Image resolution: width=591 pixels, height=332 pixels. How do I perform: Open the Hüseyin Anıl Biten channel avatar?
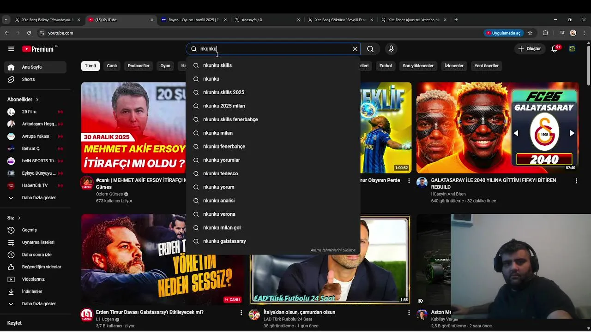422,182
